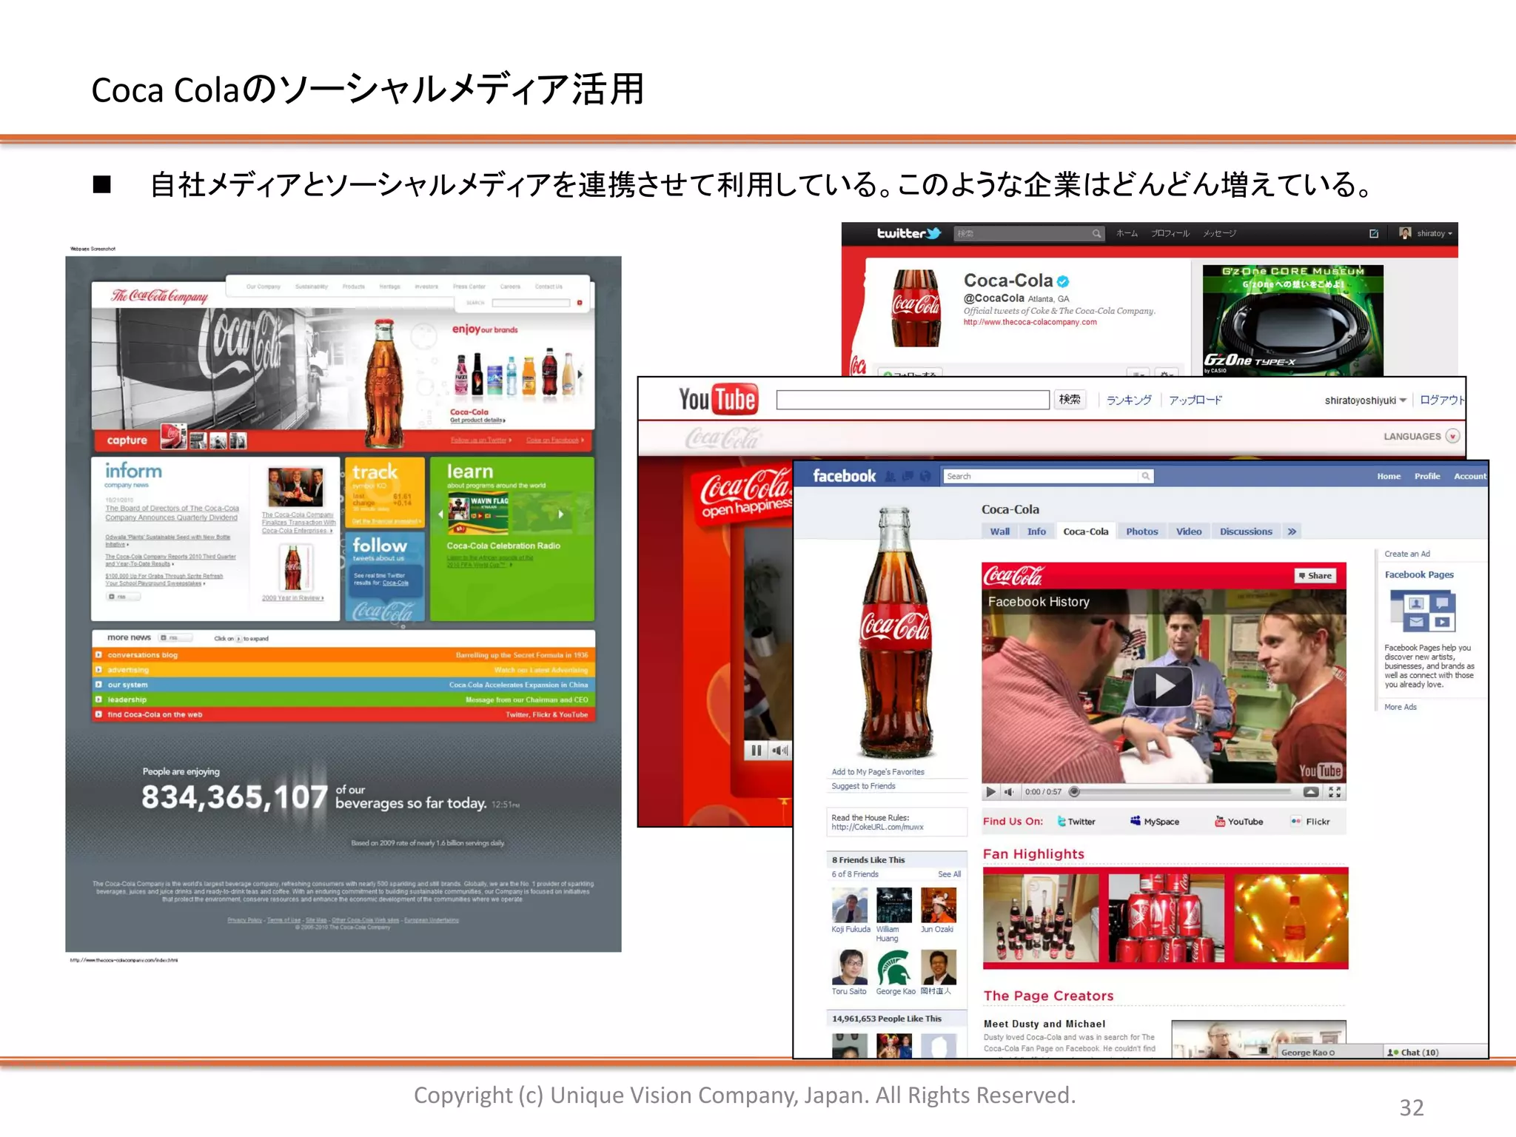Click the YouTube logo
1516x1137 pixels.
point(718,400)
